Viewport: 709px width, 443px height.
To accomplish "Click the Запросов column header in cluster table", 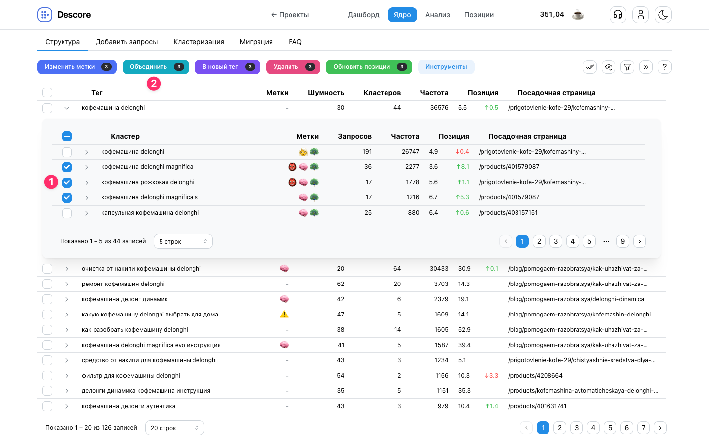I will tap(354, 136).
